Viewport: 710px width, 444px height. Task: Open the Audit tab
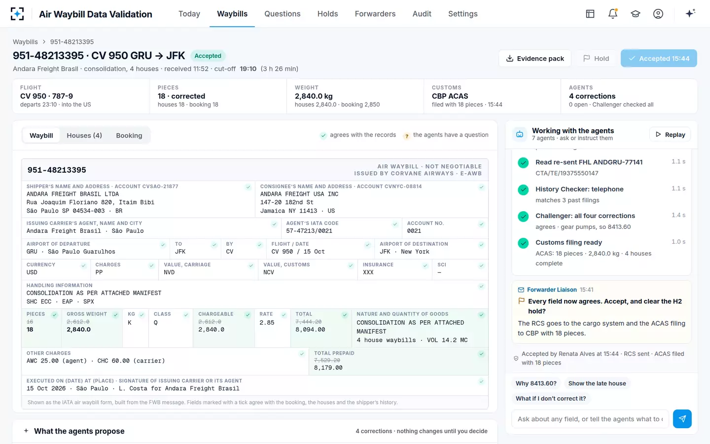point(422,14)
